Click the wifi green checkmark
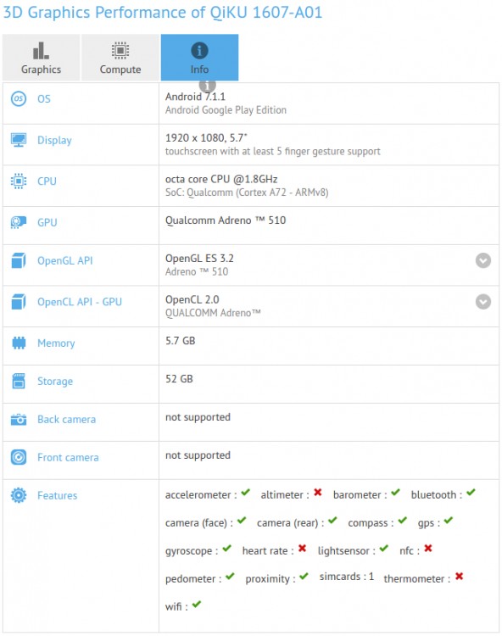 tap(197, 605)
